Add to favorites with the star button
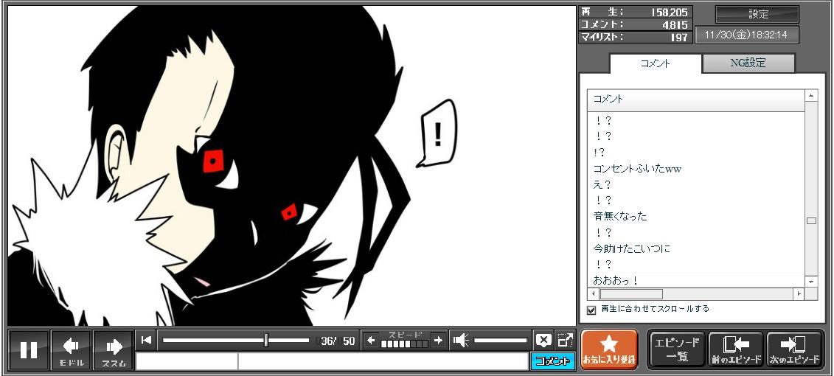This screenshot has height=376, width=834. pyautogui.click(x=608, y=349)
